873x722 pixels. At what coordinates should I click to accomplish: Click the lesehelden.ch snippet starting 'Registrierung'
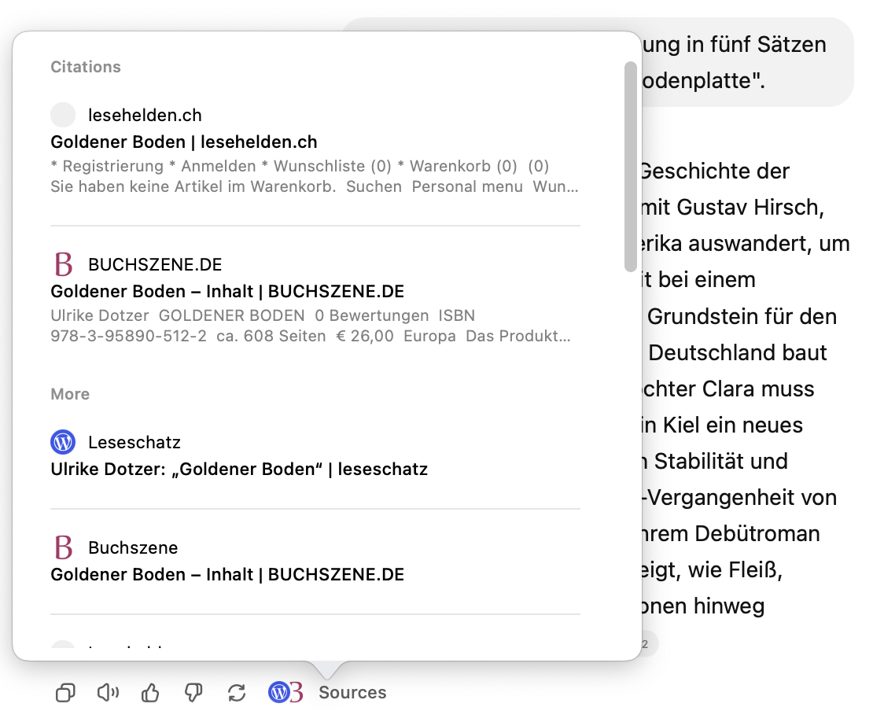pos(315,176)
